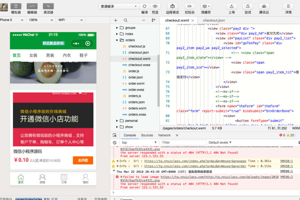Search files with the magnifier icon
The height and width of the screenshot is (200, 300).
click(126, 20)
